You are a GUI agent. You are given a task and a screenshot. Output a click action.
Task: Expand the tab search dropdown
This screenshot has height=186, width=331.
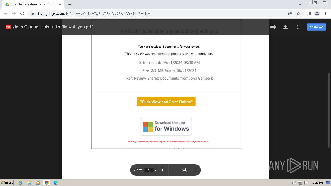(300, 4)
